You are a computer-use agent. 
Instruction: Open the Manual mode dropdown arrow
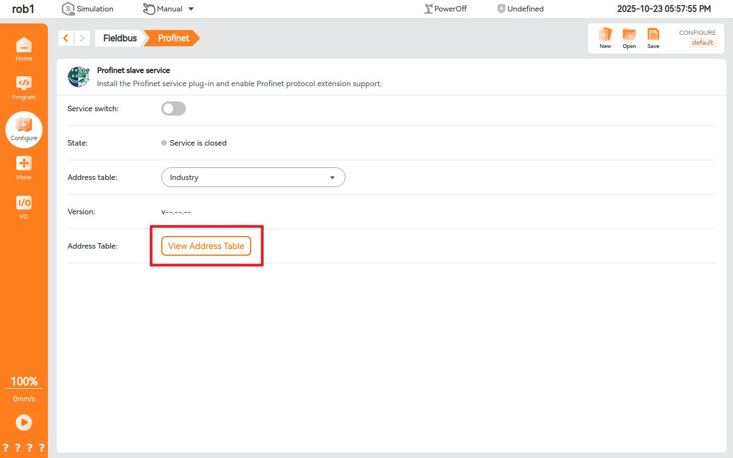click(191, 9)
